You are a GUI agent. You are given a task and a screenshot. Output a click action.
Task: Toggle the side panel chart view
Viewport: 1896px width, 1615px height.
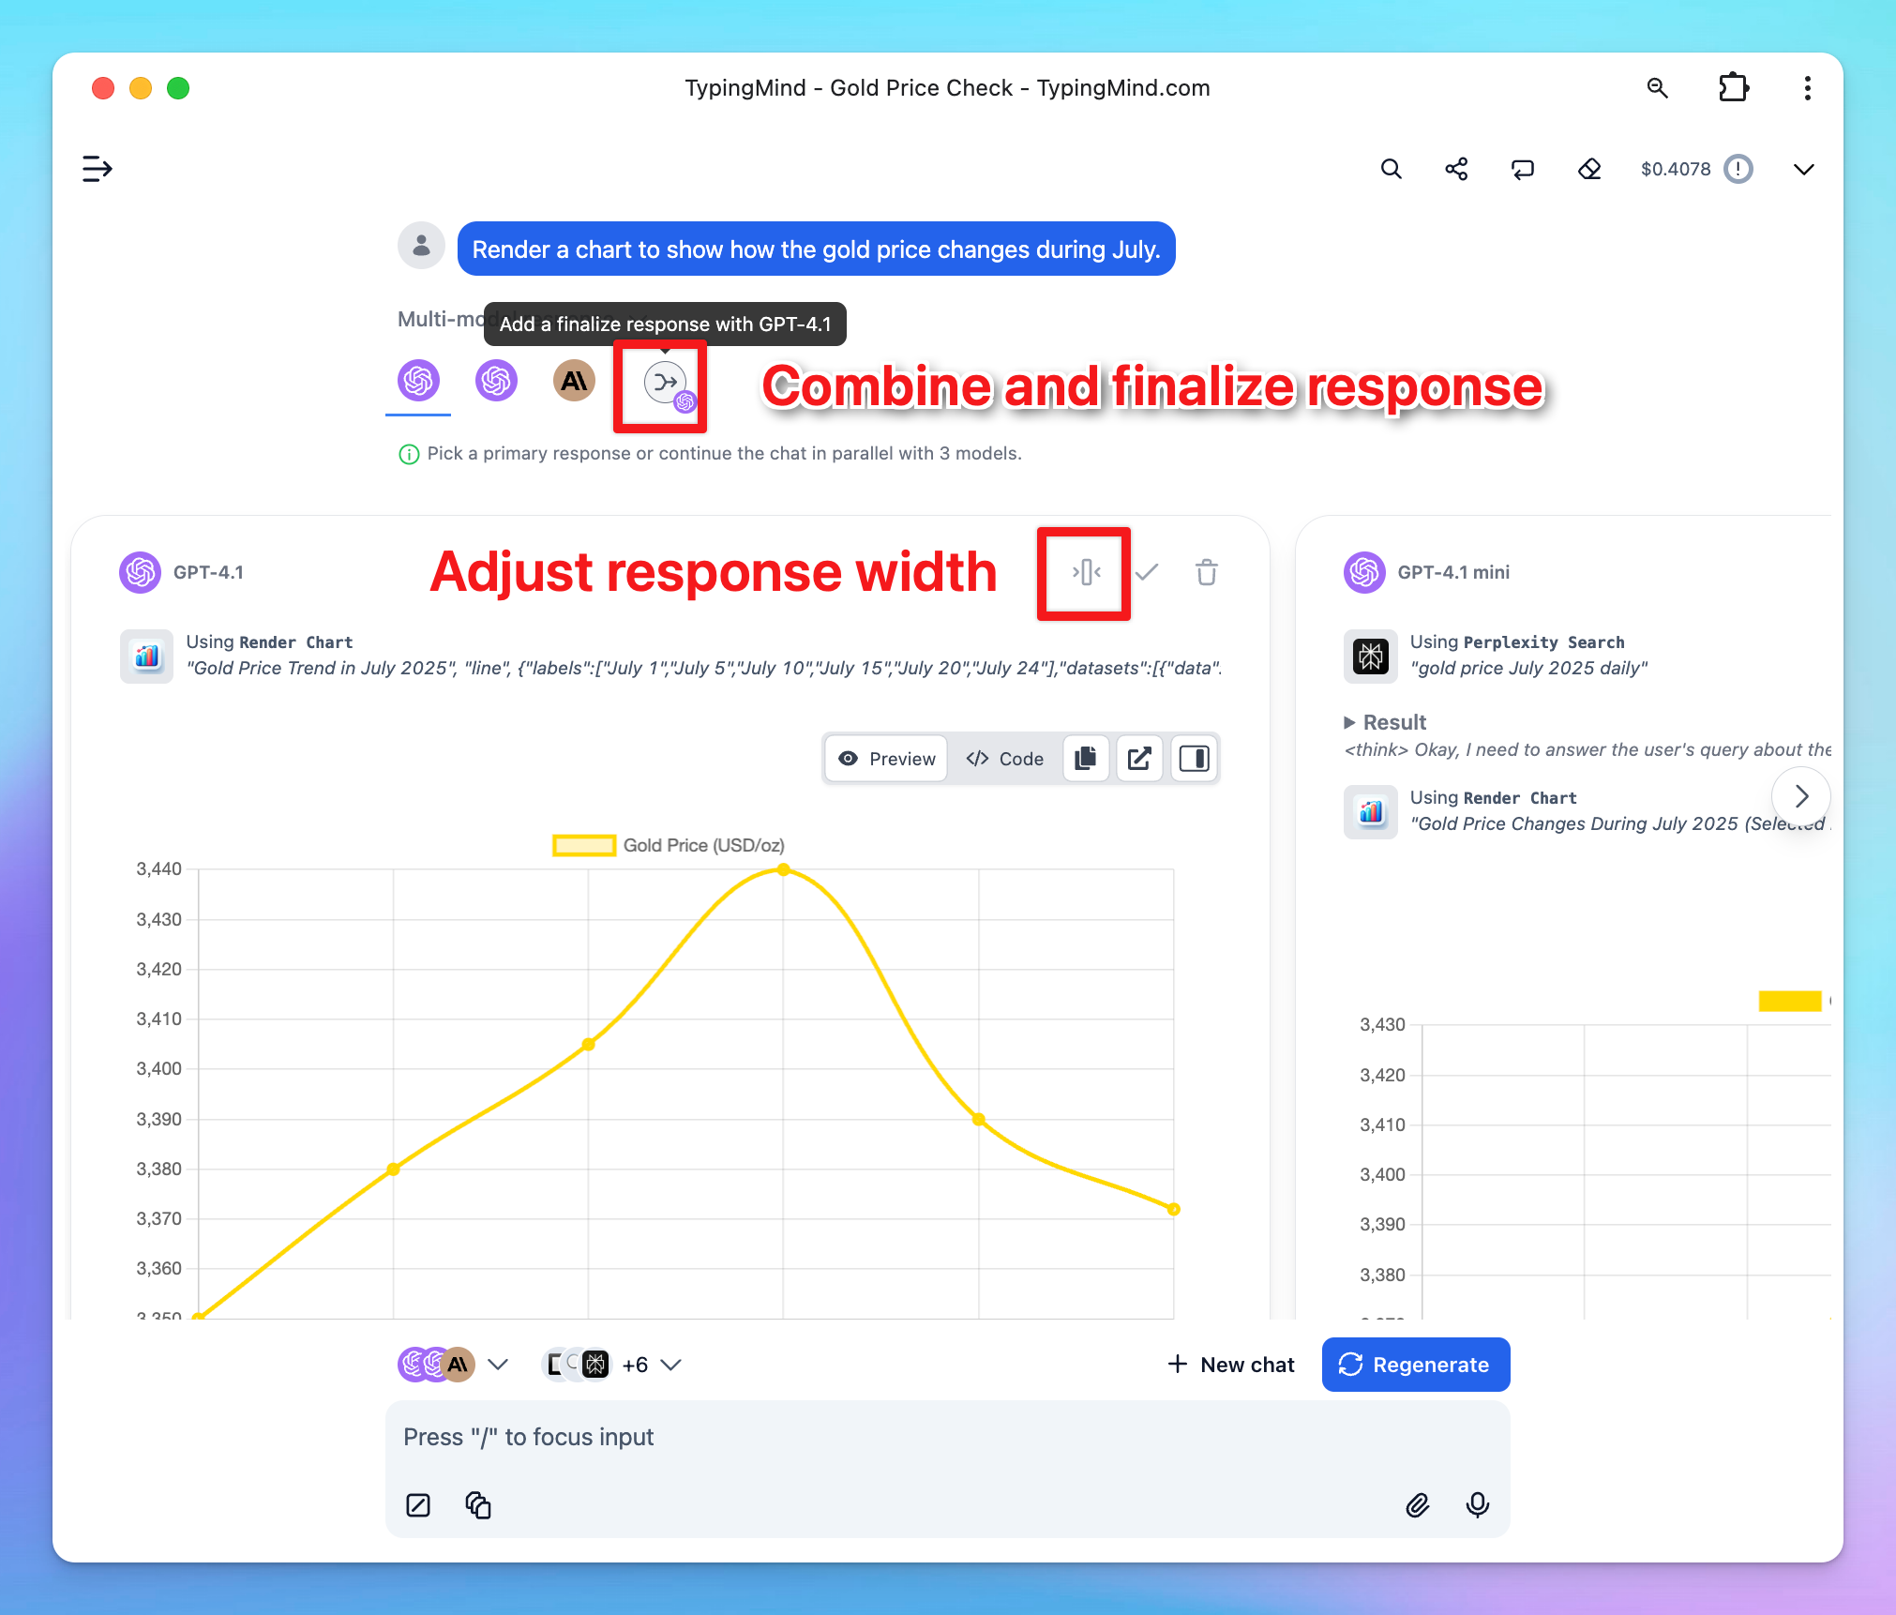(1194, 759)
